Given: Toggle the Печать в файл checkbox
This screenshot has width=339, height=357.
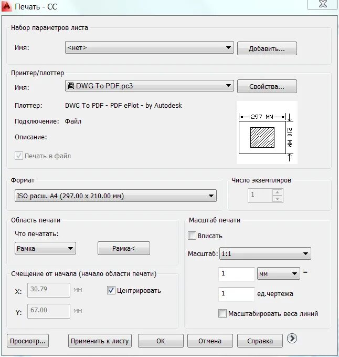Looking at the screenshot, I should pos(19,156).
